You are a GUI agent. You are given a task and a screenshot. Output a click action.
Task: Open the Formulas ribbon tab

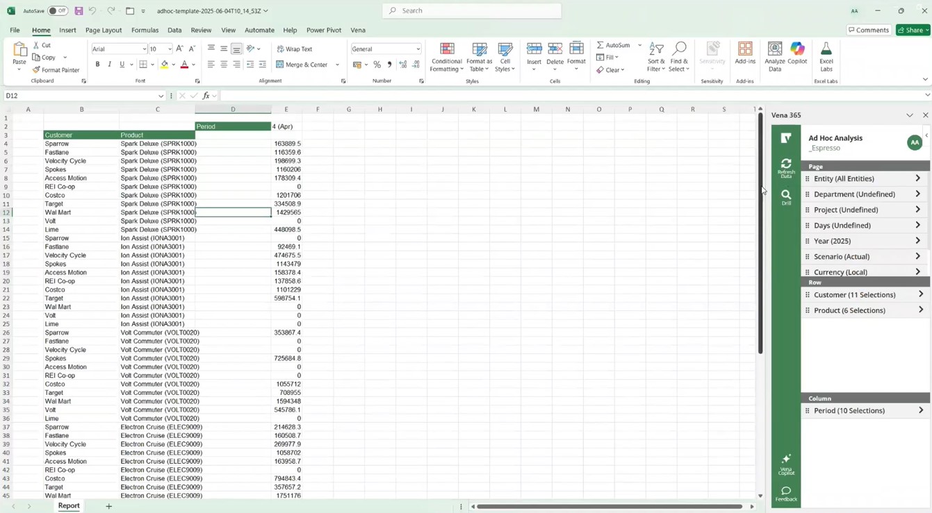click(x=145, y=31)
